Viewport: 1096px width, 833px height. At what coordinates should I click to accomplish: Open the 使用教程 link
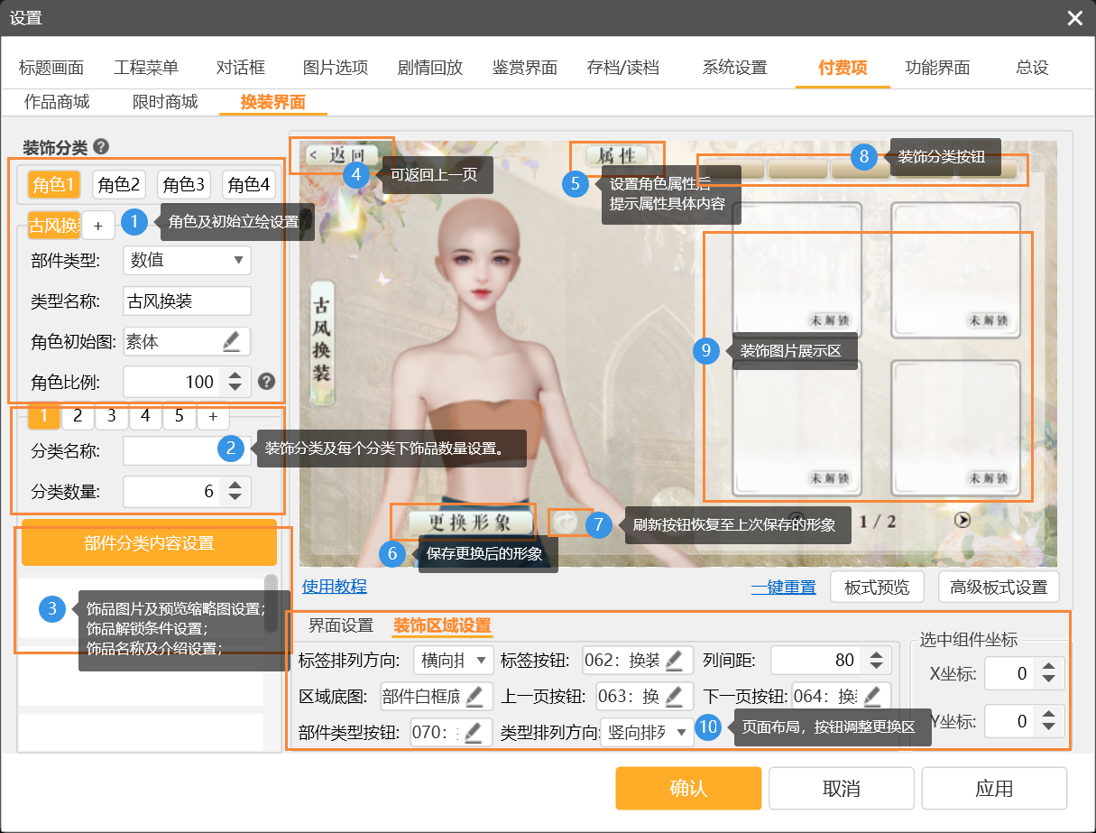pos(335,587)
